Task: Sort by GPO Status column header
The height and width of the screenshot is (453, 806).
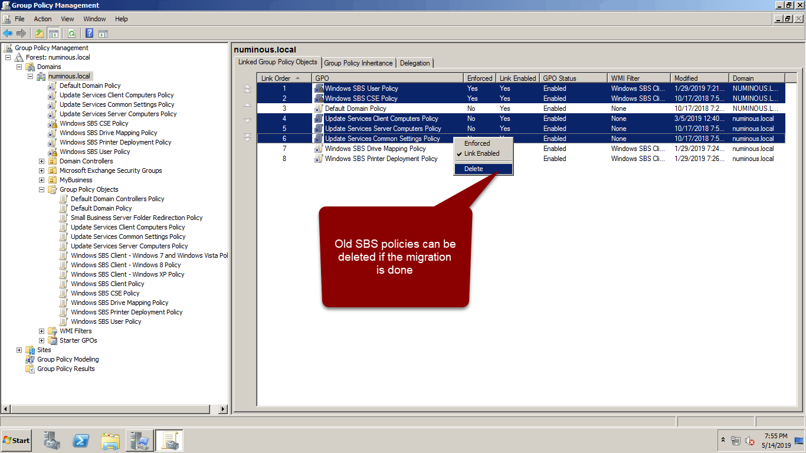Action: 573,78
